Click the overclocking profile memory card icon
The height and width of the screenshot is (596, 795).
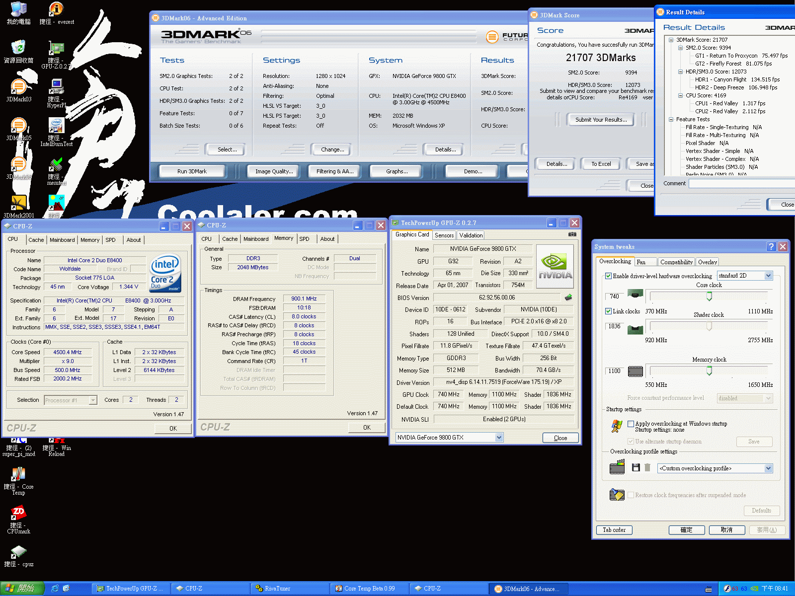[617, 467]
